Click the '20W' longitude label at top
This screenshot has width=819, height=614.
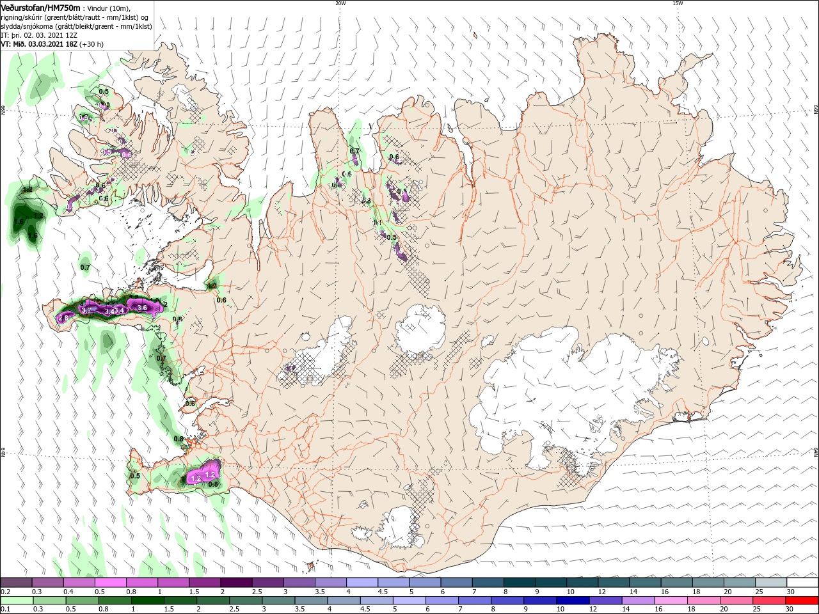[340, 3]
